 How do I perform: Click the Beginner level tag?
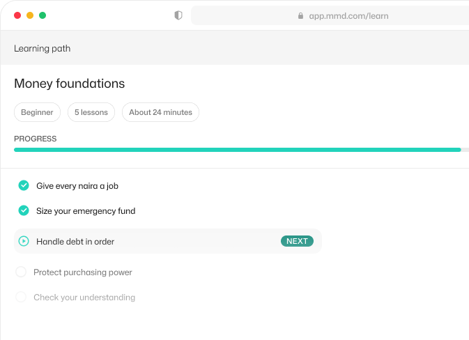pos(37,112)
